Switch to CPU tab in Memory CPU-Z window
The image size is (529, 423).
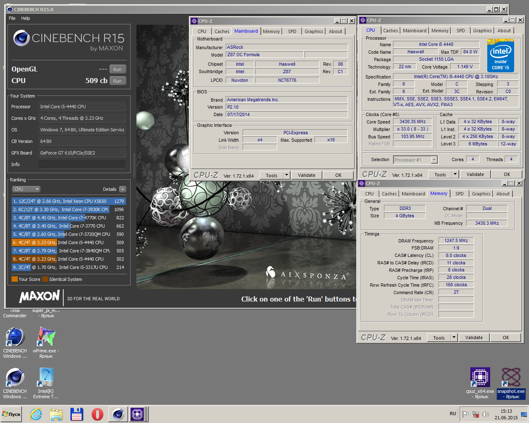pos(369,194)
